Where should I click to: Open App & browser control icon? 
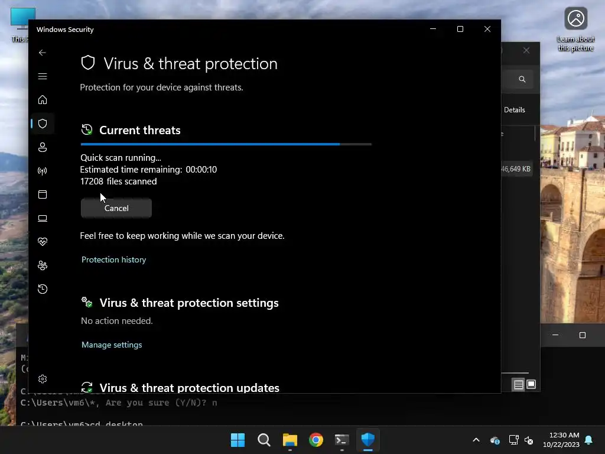coord(43,194)
